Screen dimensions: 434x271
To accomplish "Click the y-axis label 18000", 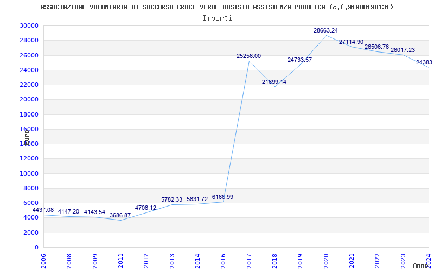I will (x=29, y=114).
